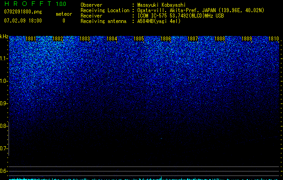Click the 1.1 frequency axis label
This screenshot has width=283, height=180.
pos(4,58)
